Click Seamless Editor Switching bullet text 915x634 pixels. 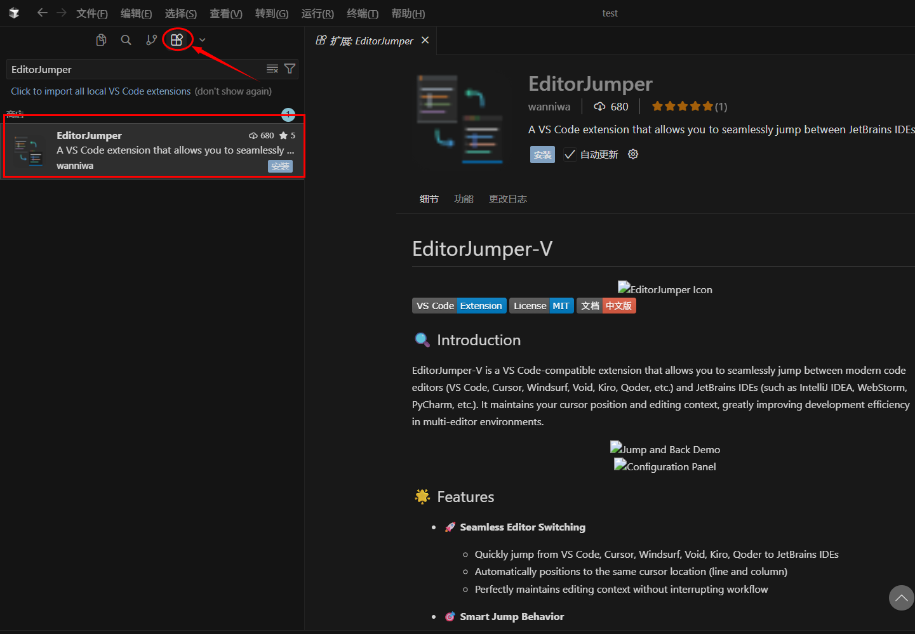[x=523, y=527]
